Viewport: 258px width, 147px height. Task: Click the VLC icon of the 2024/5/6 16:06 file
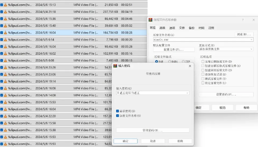[5, 88]
